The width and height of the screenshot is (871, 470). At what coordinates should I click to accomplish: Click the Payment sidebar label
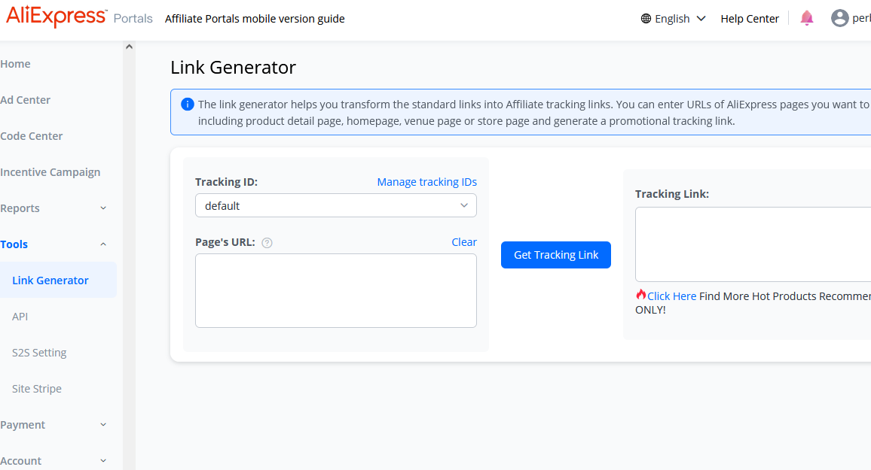(23, 425)
